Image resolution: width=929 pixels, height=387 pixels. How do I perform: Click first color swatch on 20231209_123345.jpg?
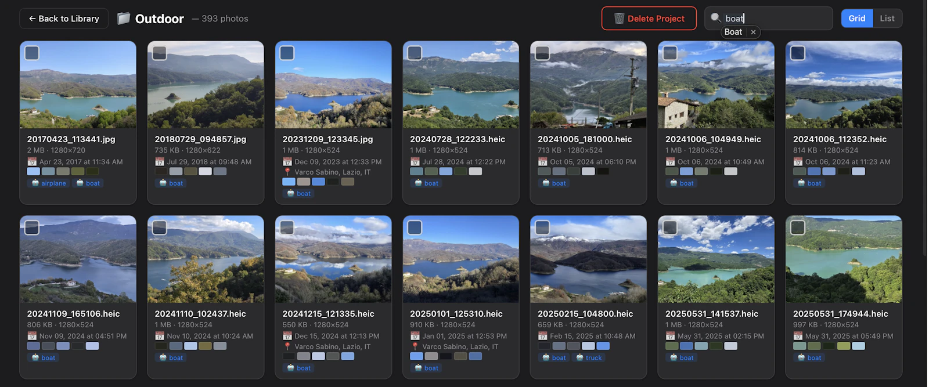pos(289,182)
